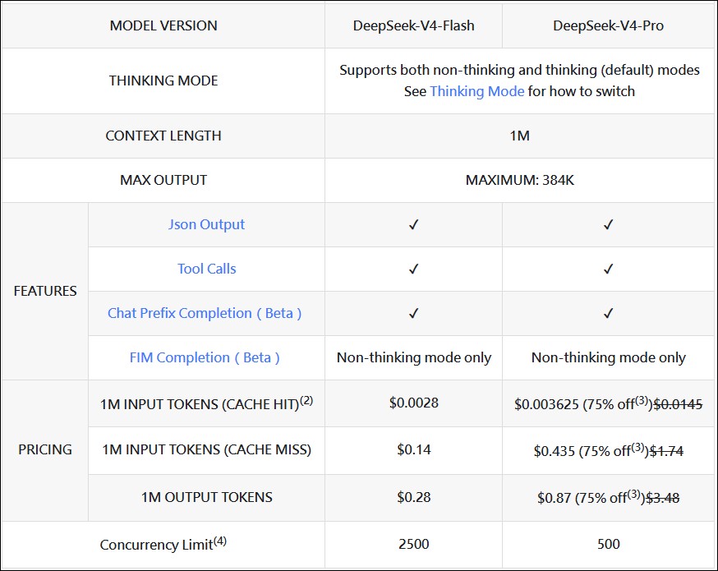Click the $0.435 (75% off) price

591,450
